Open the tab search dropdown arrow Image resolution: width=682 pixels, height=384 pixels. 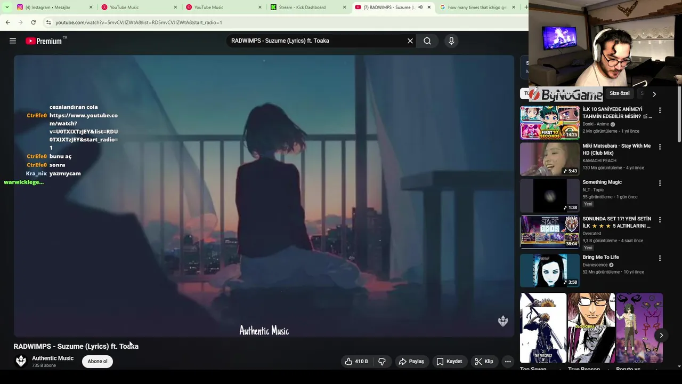tap(6, 7)
